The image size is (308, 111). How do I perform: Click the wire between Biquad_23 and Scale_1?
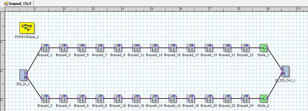point(254,48)
